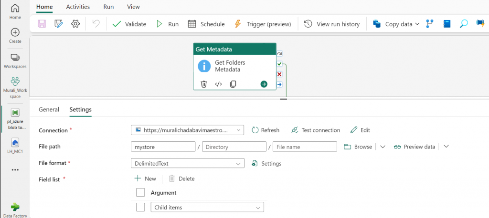The width and height of the screenshot is (489, 218).
Task: Click Test connection
Action: 315,130
